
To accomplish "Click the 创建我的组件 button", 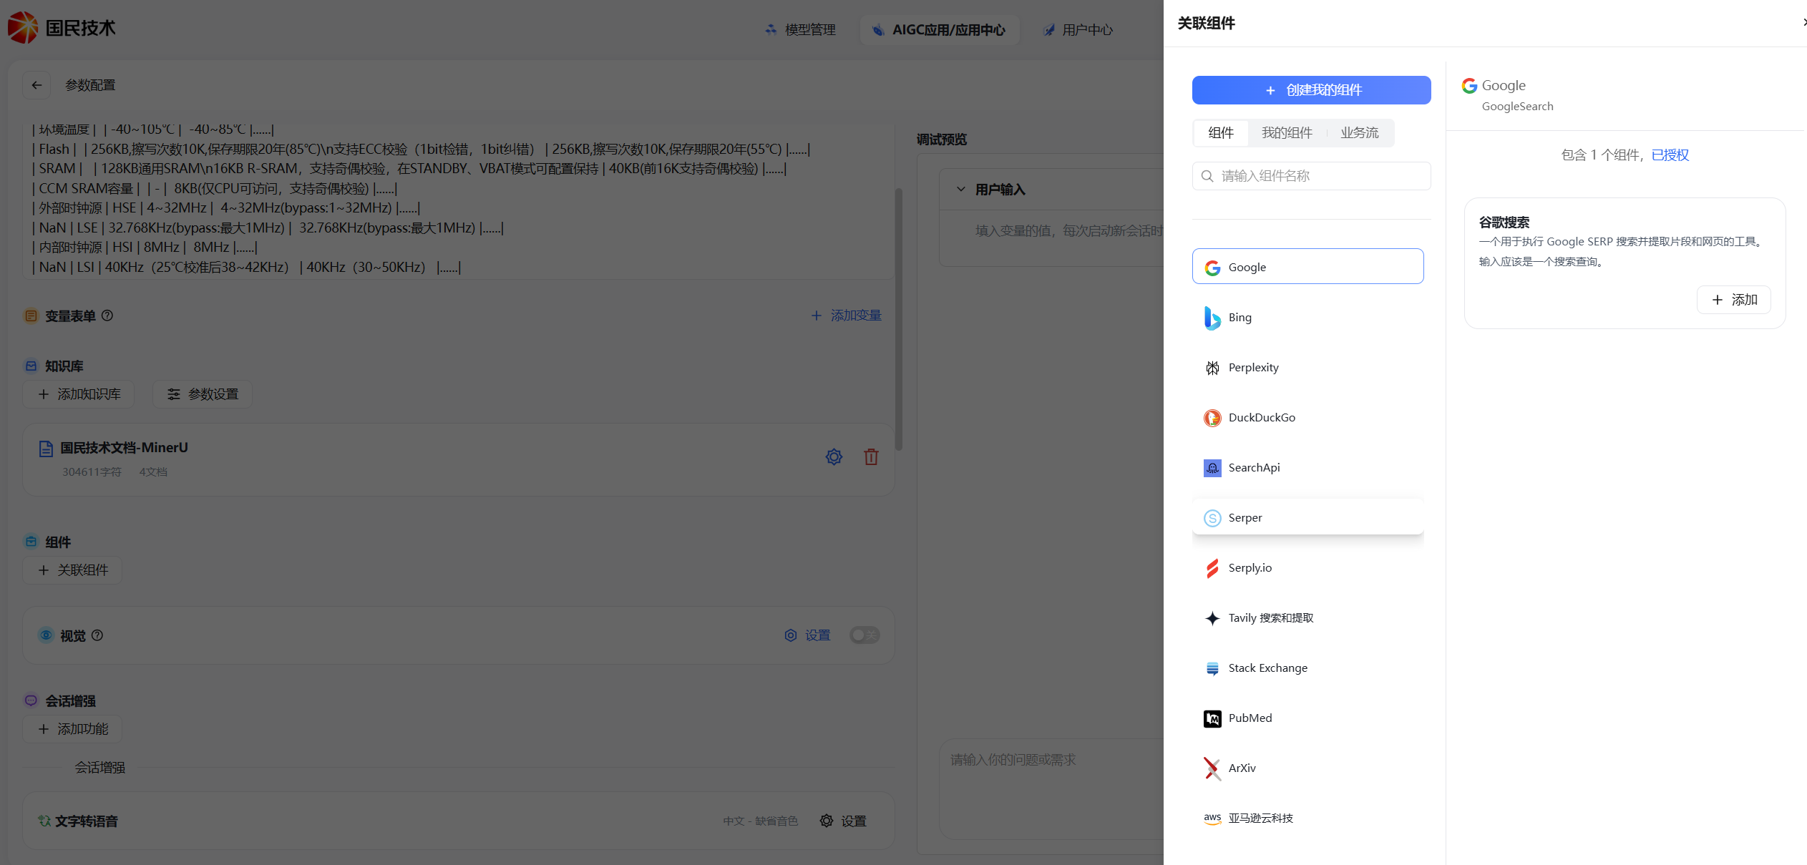I will click(1311, 90).
